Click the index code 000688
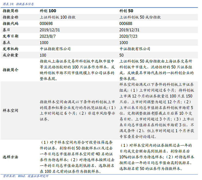This screenshot has width=202, height=180. point(126,24)
